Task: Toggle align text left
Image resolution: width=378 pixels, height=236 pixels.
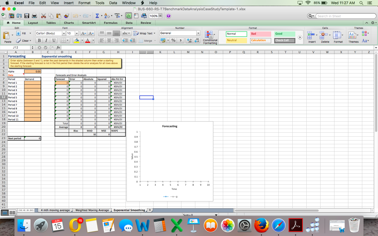Action: (x=102, y=40)
